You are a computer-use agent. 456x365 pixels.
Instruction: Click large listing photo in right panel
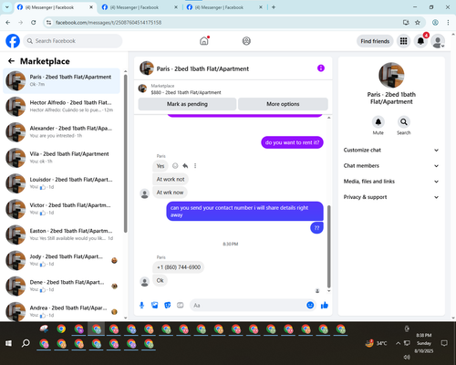[x=391, y=75]
